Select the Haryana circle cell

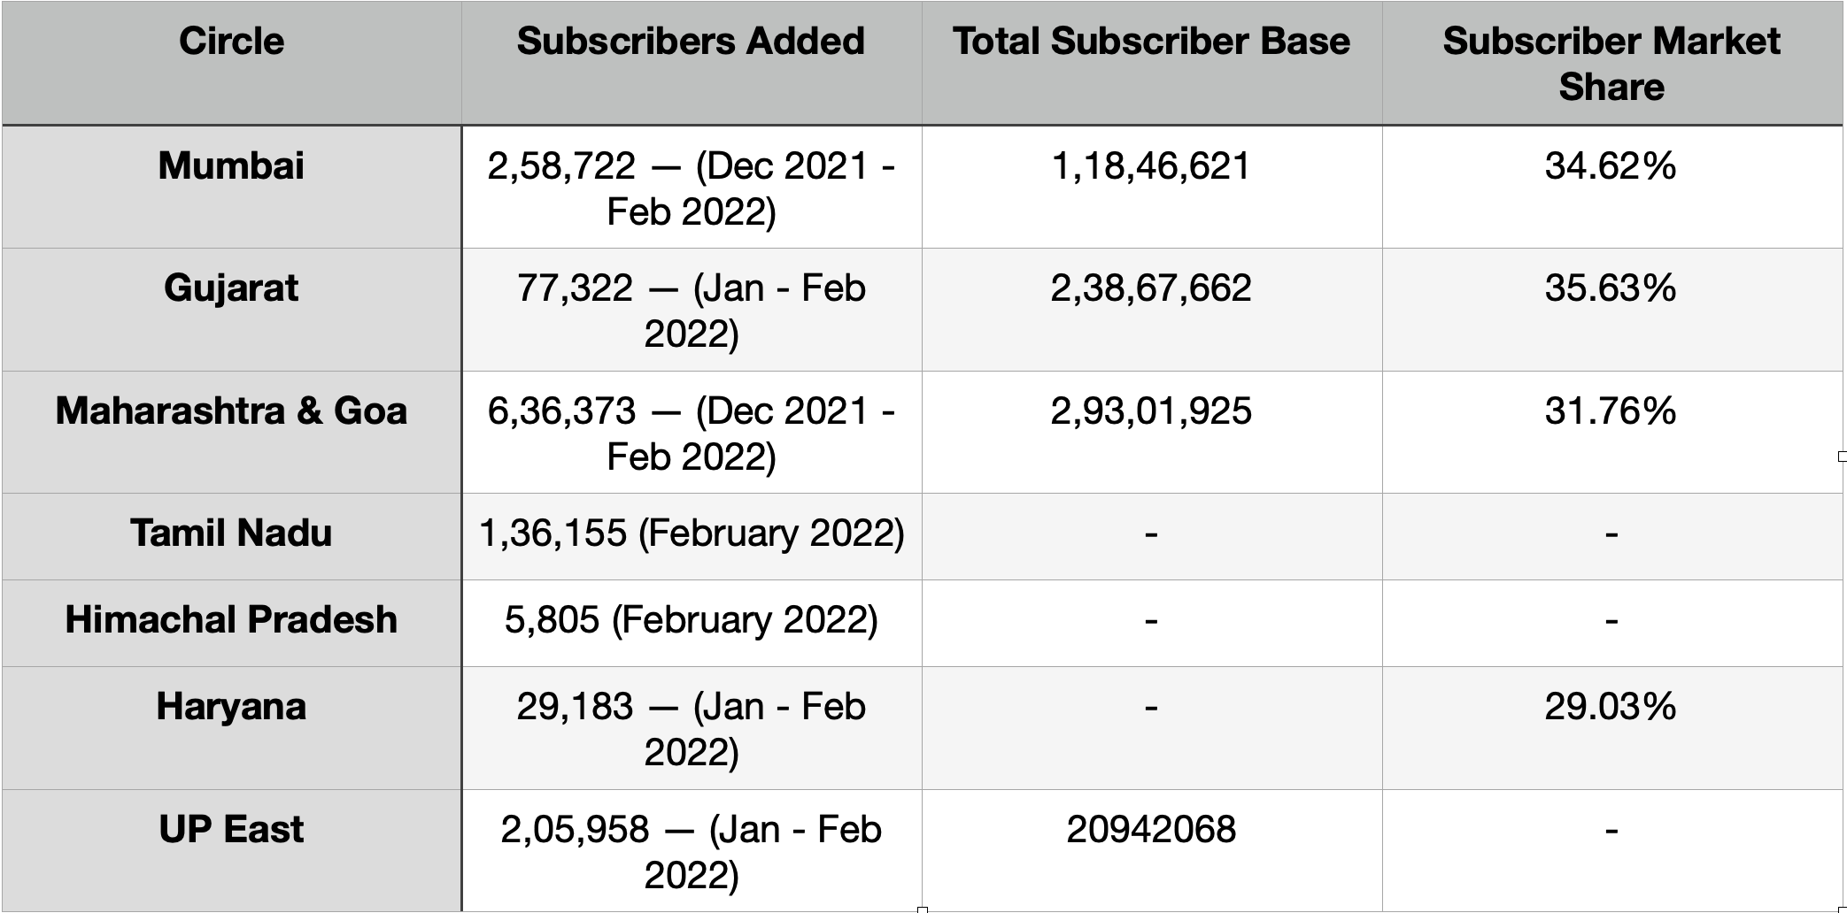coord(231,728)
